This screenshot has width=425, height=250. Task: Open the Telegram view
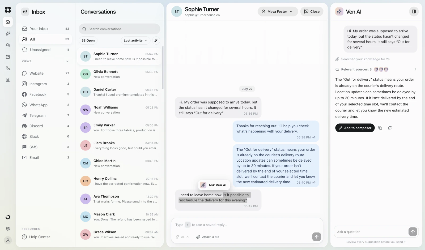tap(45, 115)
